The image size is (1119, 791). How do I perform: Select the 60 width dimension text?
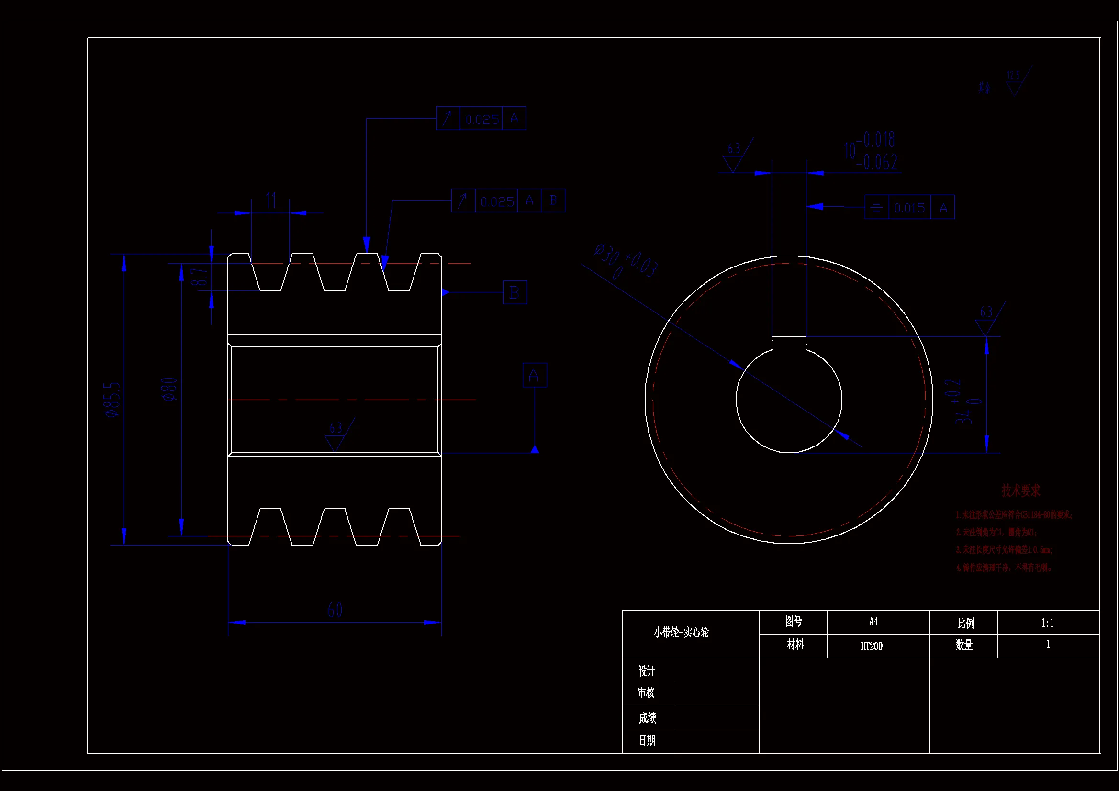335,610
